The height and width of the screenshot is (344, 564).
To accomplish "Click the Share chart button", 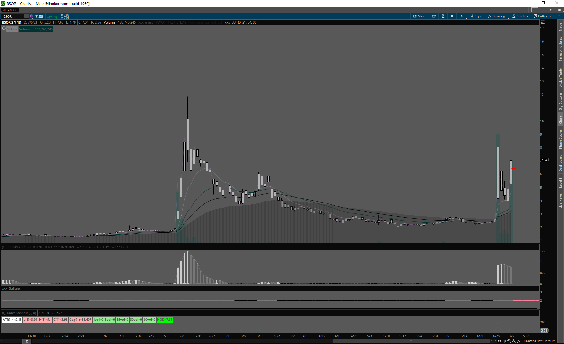I will point(420,16).
